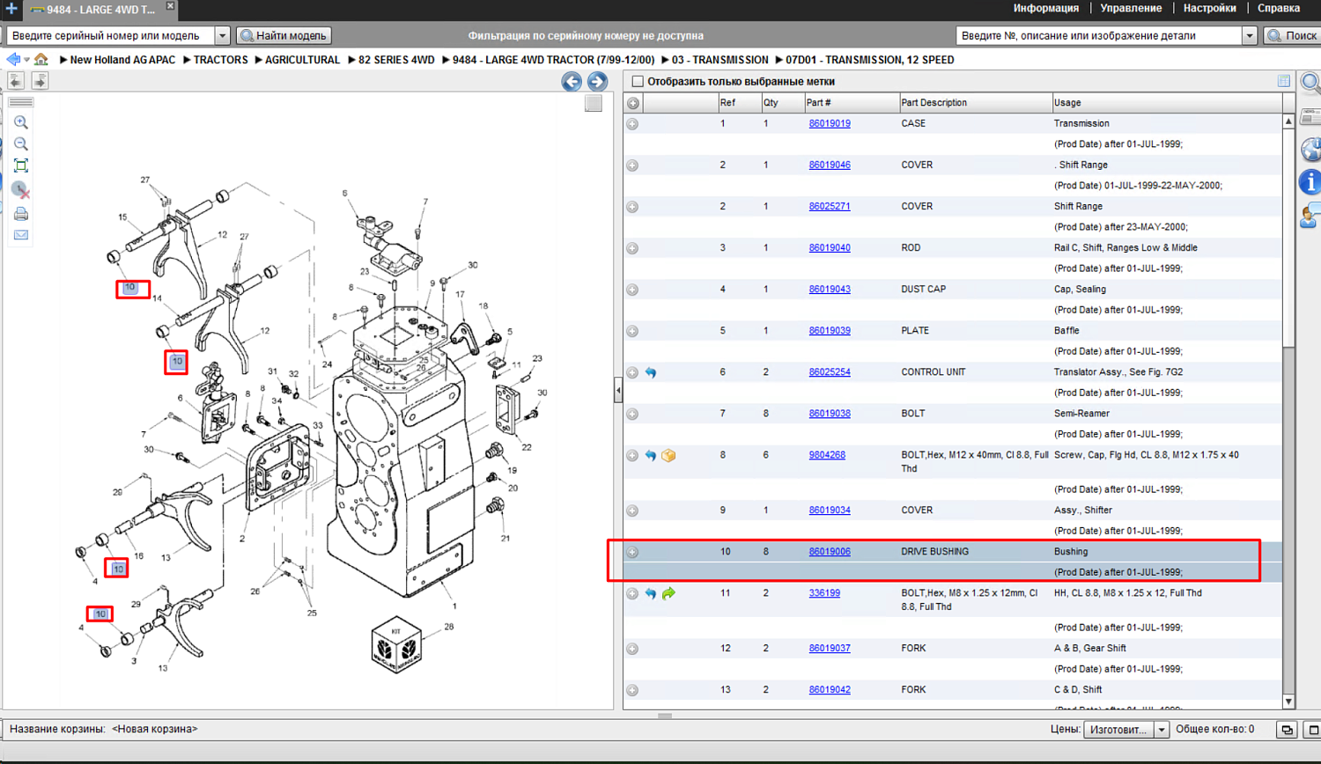Image resolution: width=1321 pixels, height=764 pixels.
Task: Click the green arrow icon on part 336199 row
Action: tap(668, 594)
